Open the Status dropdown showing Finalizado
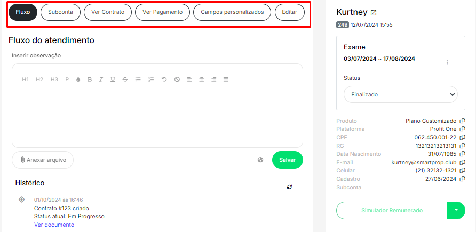This screenshot has height=232, width=476. pos(400,94)
